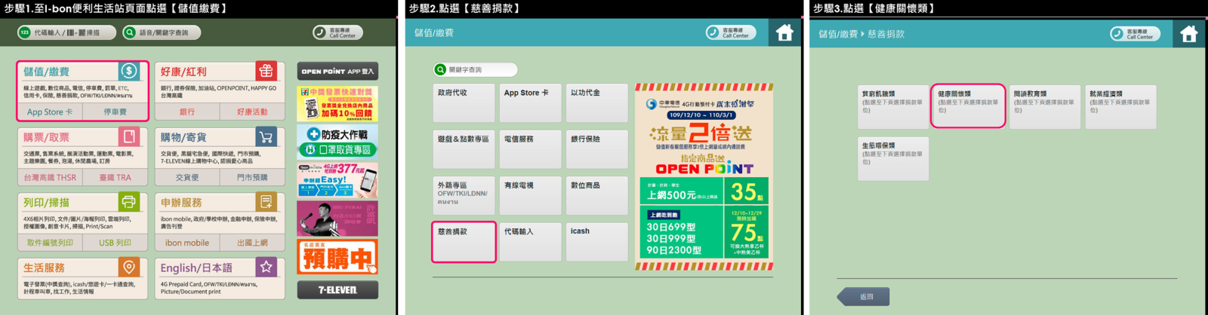Image resolution: width=1208 pixels, height=315 pixels.
Task: Select the 代碼輸入 tile in step 2
Action: [530, 242]
